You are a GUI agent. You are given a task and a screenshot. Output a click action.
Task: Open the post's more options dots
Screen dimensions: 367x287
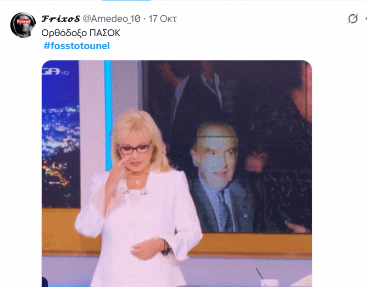point(366,19)
